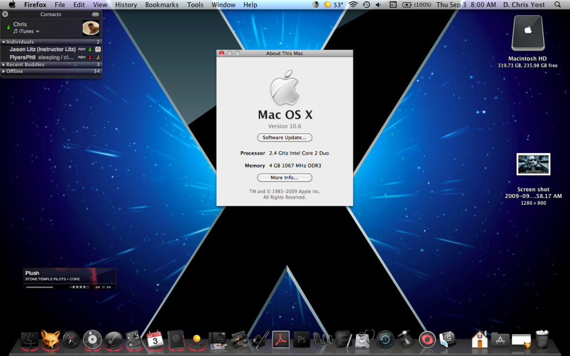Launch Photoshop from the dock

[302, 340]
